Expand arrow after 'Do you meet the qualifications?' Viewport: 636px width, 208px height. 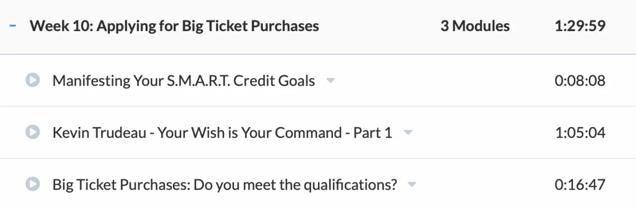coord(412,185)
